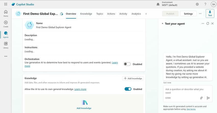Follow the Orchestration Learn more link
The width and height of the screenshot is (217, 113).
coord(115,63)
